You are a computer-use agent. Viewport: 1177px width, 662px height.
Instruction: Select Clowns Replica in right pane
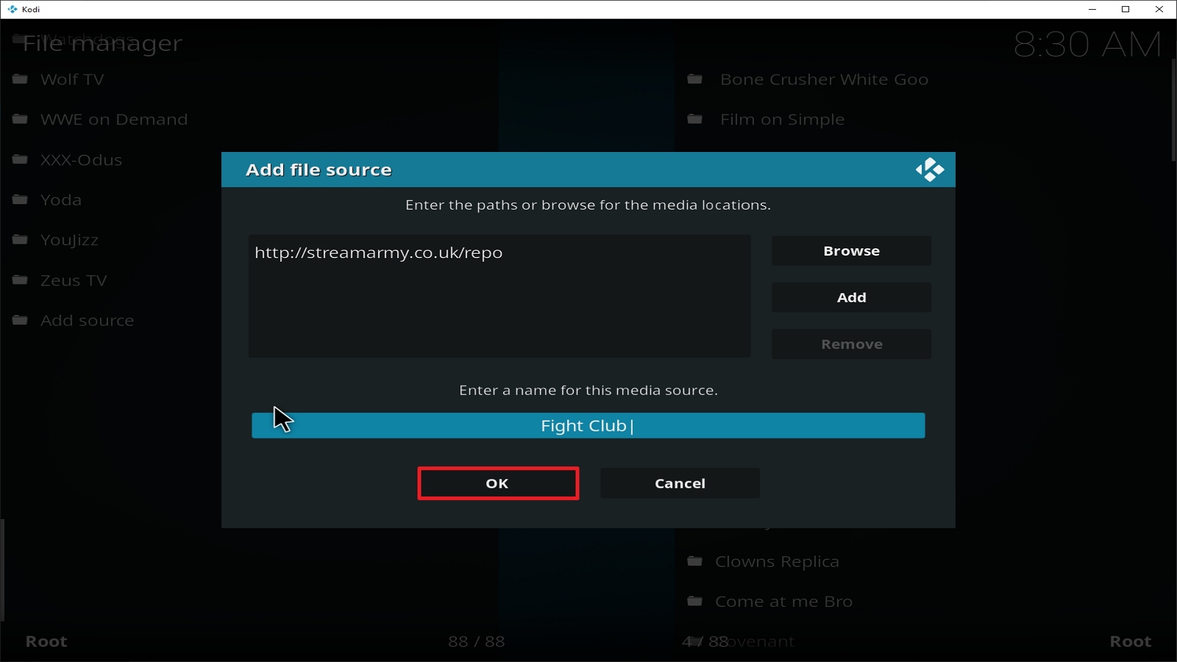(777, 562)
